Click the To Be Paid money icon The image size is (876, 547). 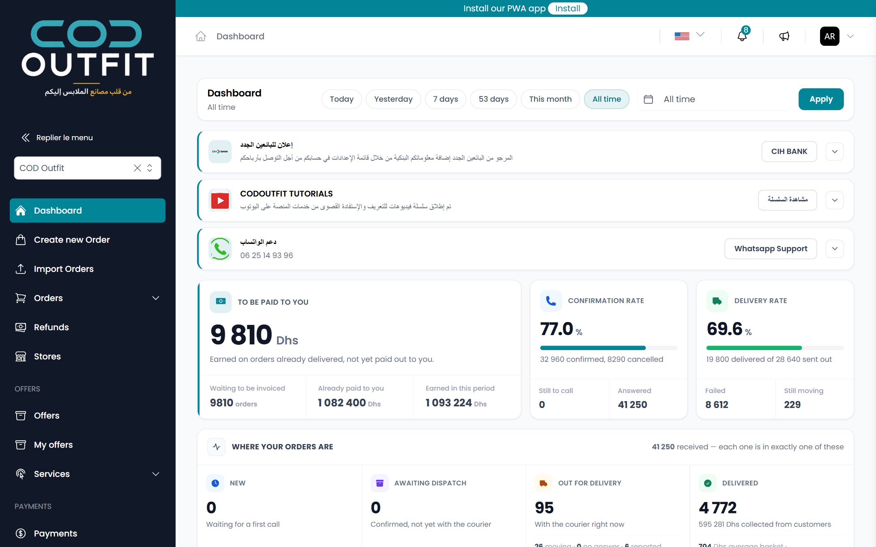tap(221, 301)
